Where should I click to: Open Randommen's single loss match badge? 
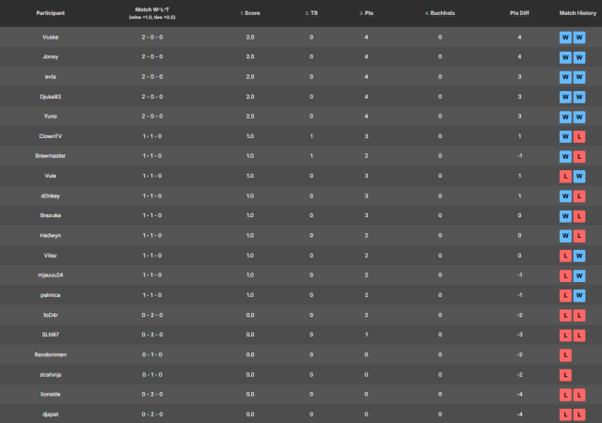[x=565, y=354]
